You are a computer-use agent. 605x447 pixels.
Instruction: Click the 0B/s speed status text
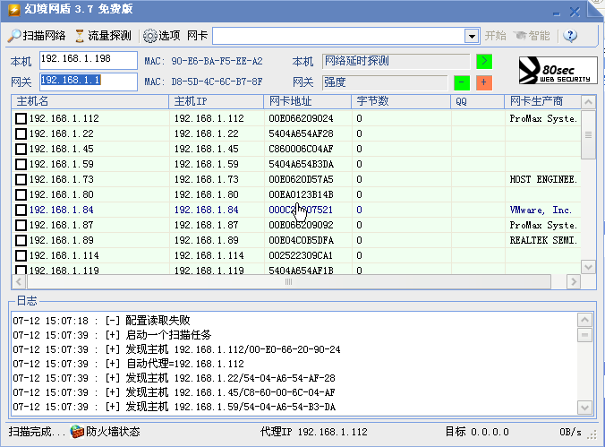[x=570, y=432]
